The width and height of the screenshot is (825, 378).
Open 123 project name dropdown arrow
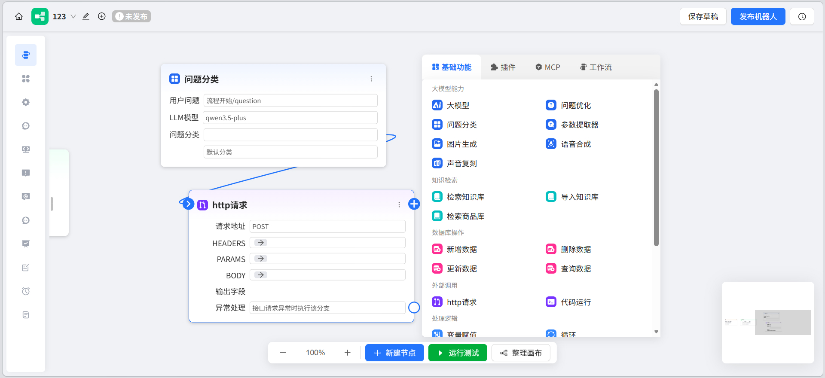point(73,16)
